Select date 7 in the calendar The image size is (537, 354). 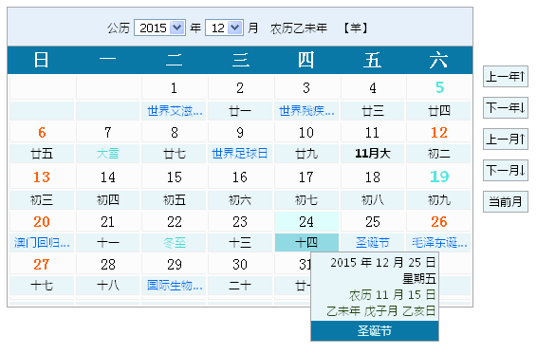[108, 133]
